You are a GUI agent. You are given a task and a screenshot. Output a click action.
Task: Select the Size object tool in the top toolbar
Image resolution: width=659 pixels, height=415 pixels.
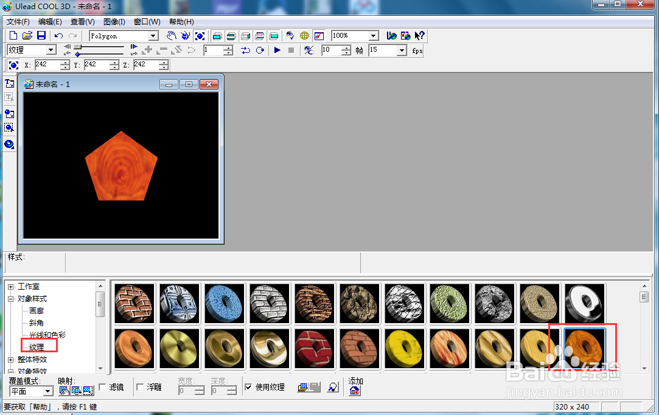pyautogui.click(x=200, y=36)
